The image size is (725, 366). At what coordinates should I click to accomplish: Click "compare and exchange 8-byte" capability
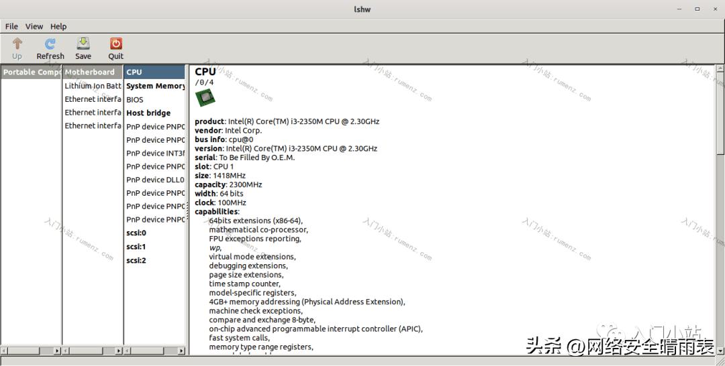[262, 320]
